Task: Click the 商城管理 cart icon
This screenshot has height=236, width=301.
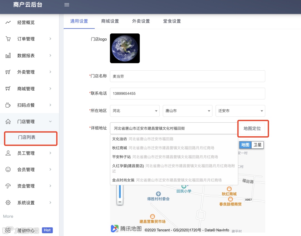Action: [8, 89]
